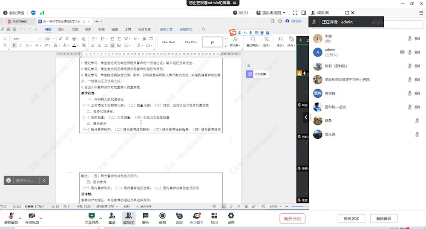Open the 查找替换 dropdown

pos(253,45)
